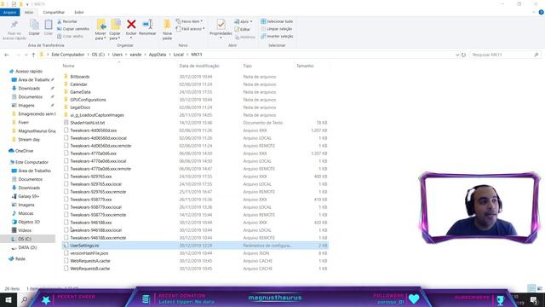Screen dimensions: 545x307
Task: Refresh the folder view
Action: tap(463, 55)
